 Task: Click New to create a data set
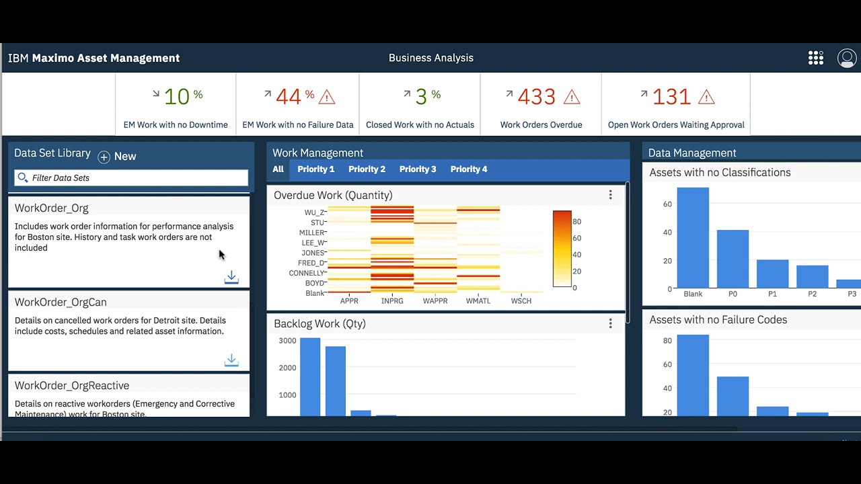coord(125,156)
